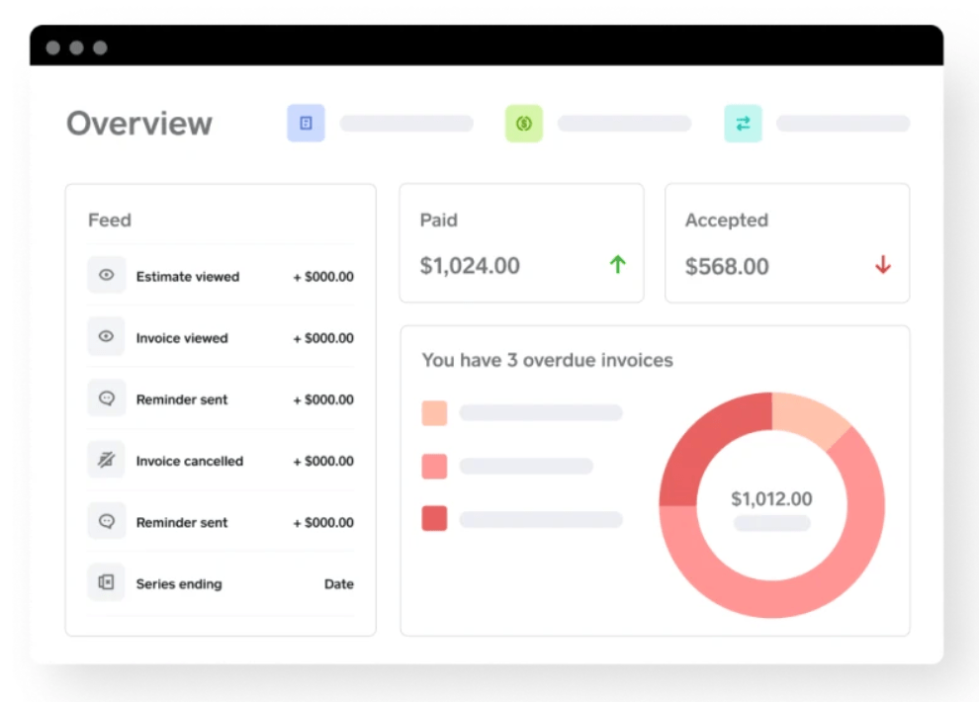Click the blue invoice icon in the header

306,123
